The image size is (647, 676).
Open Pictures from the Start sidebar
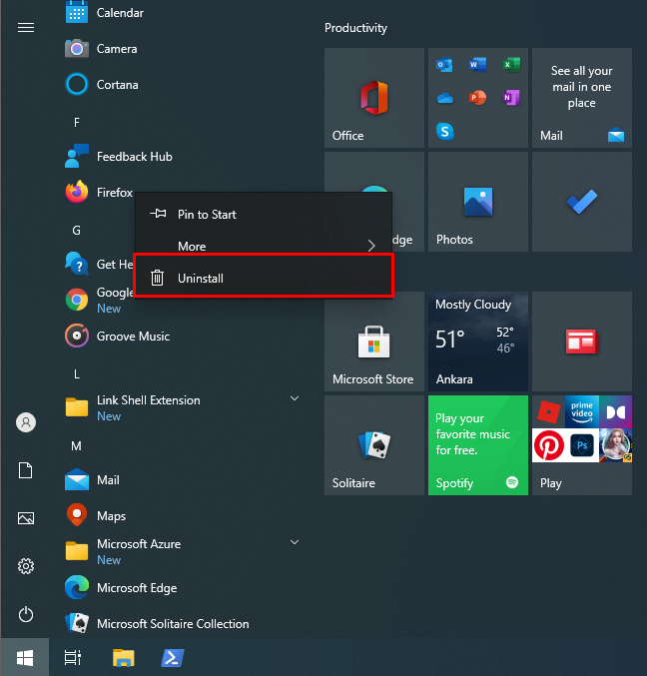(x=26, y=518)
